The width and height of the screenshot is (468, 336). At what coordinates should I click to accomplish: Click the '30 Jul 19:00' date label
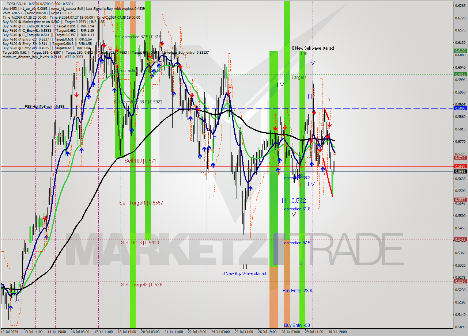337,332
